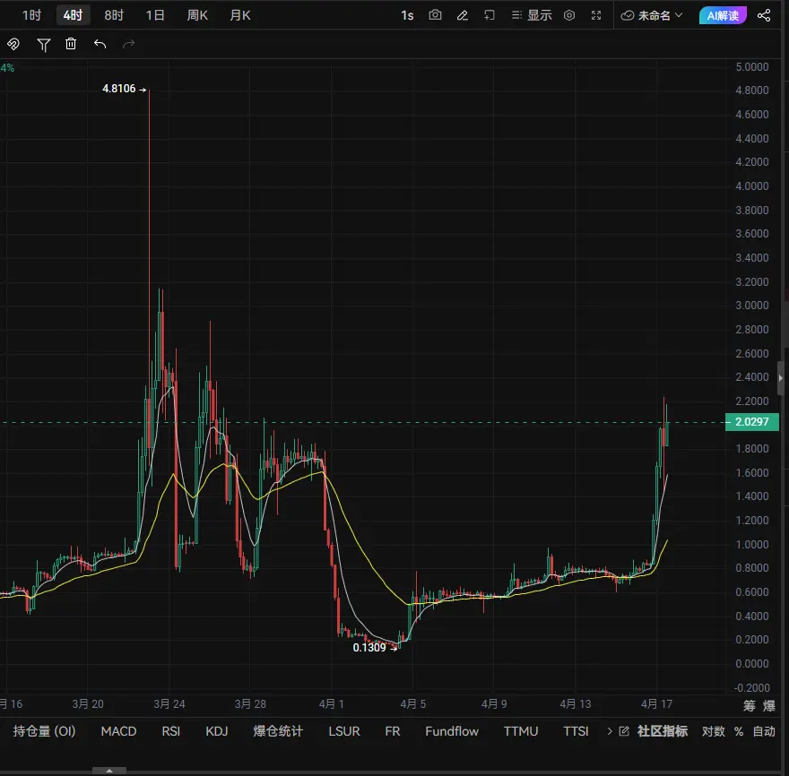This screenshot has height=776, width=789.
Task: Redo the drawing action
Action: coord(129,44)
